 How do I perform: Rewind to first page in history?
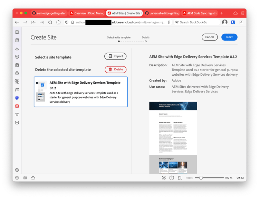(33, 22)
